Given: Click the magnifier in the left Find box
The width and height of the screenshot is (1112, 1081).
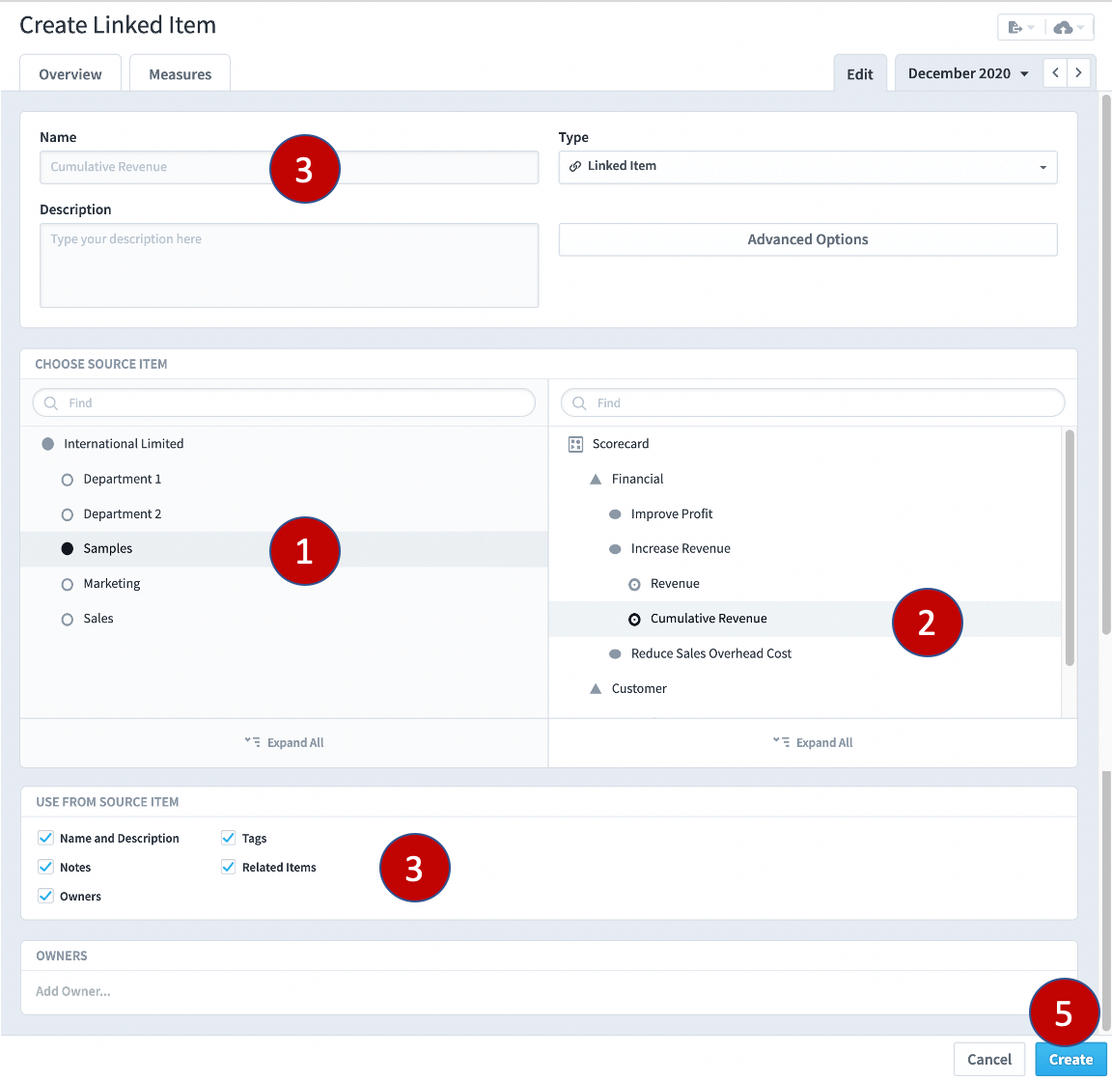Looking at the screenshot, I should [x=51, y=402].
